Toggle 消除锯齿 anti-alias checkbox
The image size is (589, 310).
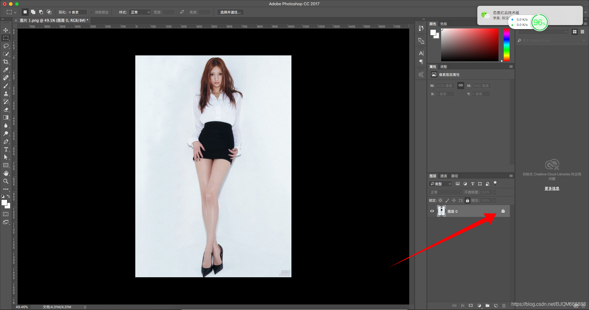click(92, 12)
